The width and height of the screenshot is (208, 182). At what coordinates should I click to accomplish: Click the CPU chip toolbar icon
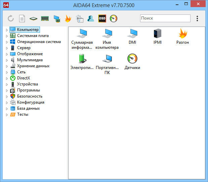point(33,19)
